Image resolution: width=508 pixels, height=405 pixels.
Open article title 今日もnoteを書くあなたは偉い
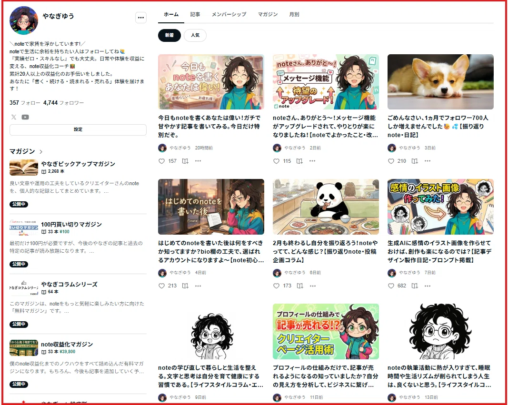pos(209,126)
